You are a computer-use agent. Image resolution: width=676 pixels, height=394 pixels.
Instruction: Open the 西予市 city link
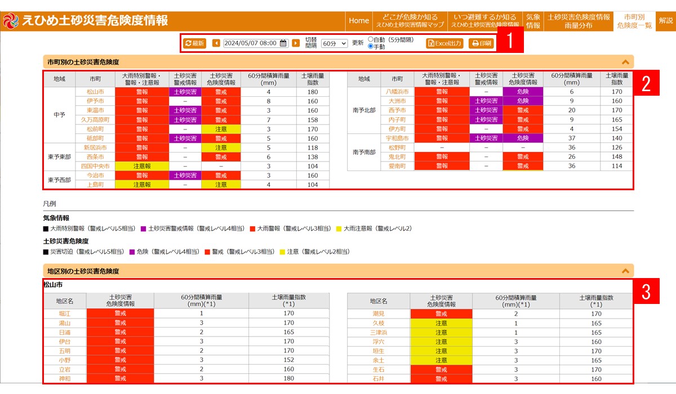tap(397, 110)
